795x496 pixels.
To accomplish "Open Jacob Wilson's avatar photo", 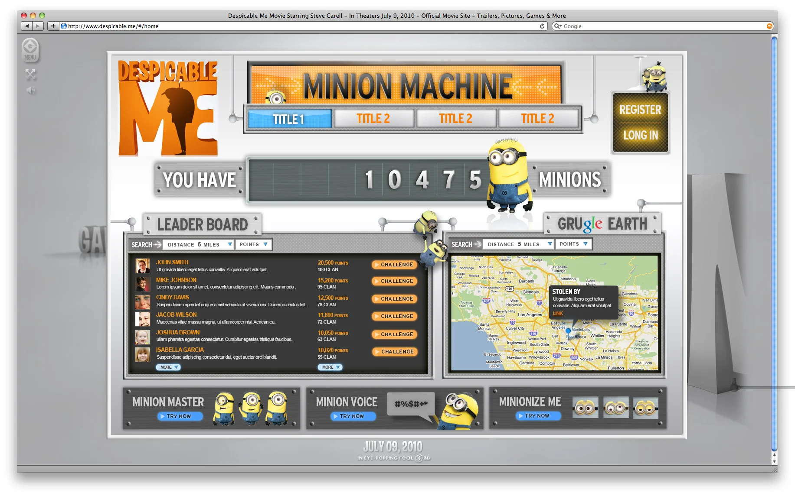I will (142, 319).
